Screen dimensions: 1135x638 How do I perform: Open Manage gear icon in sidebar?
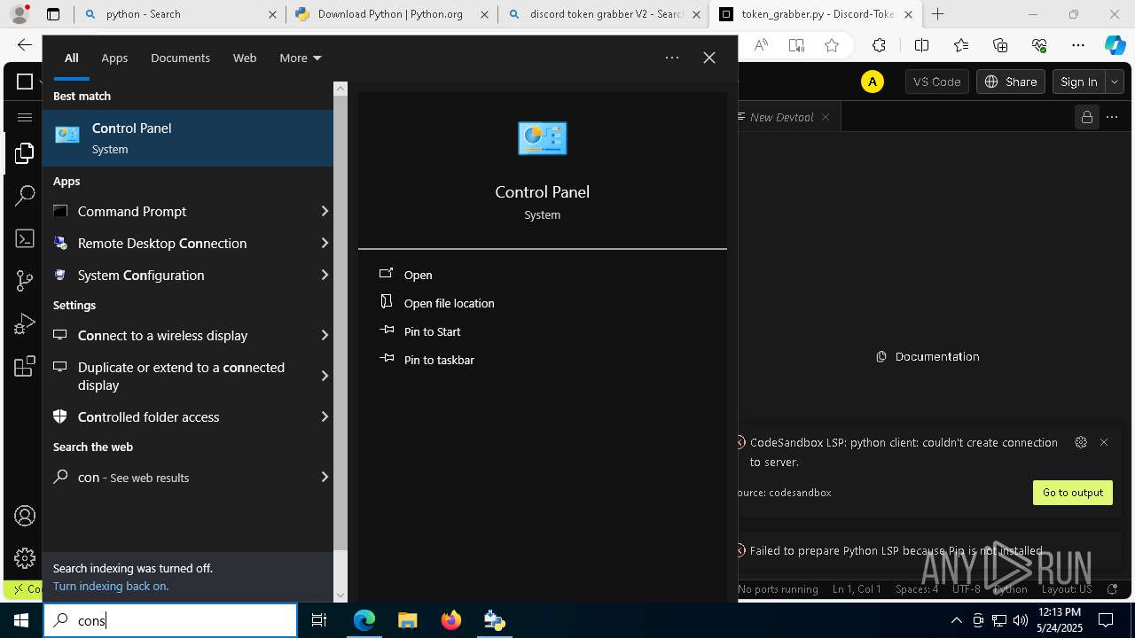[24, 558]
